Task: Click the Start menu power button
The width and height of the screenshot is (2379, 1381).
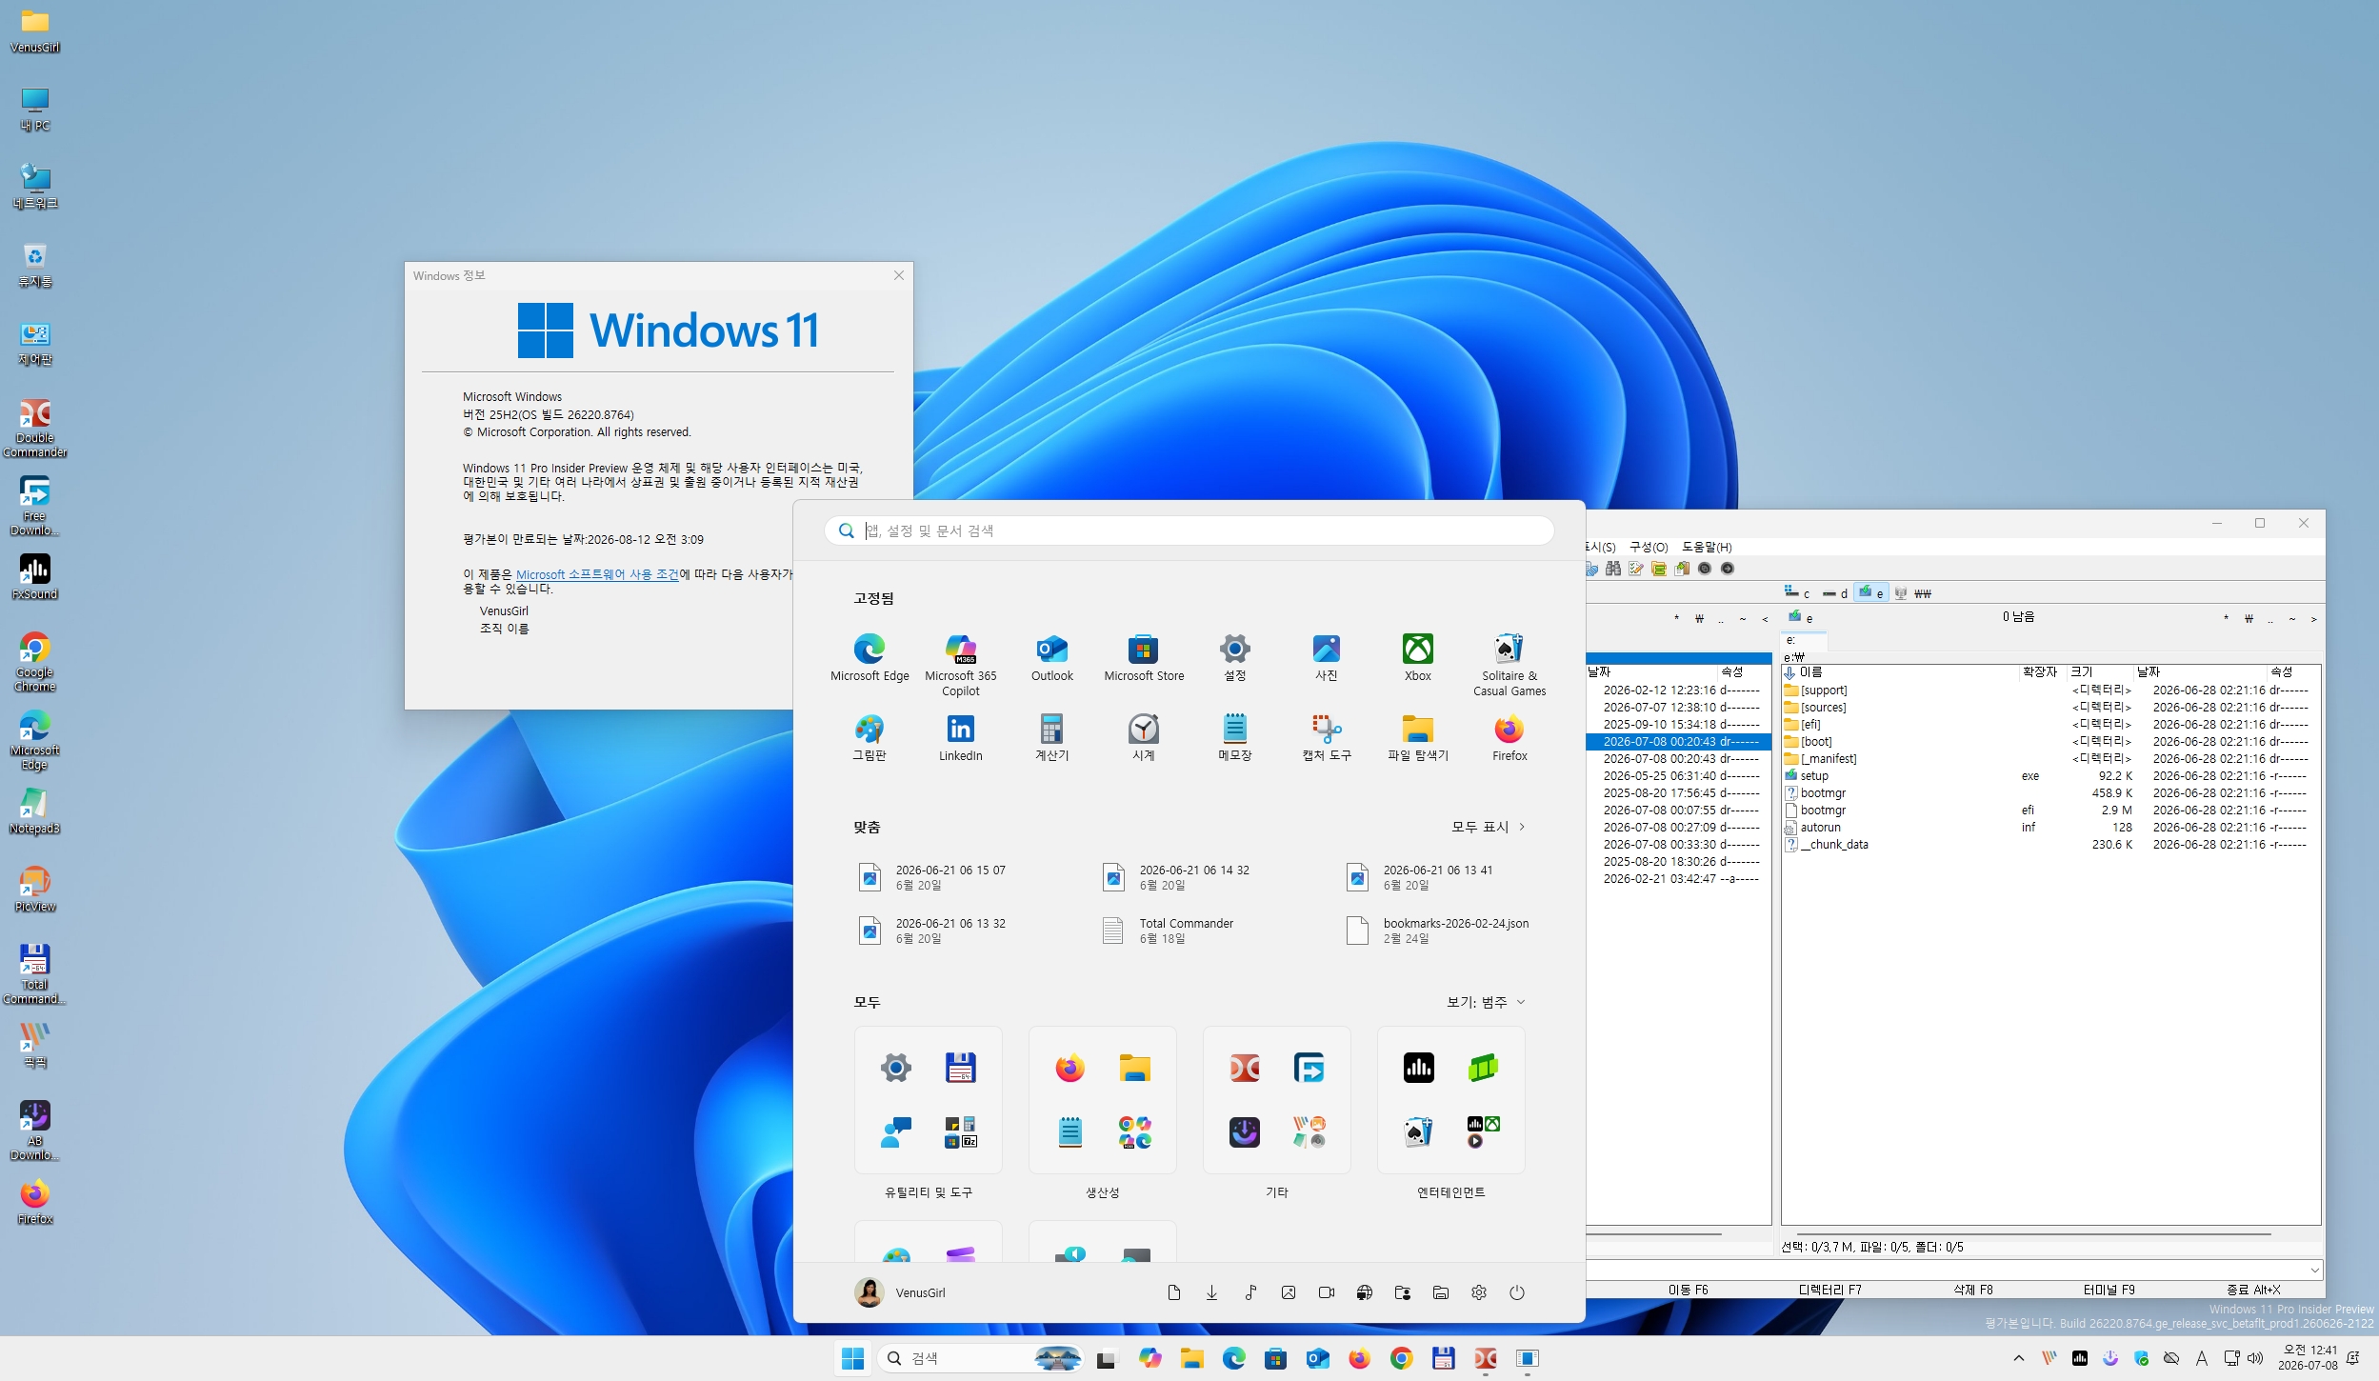Action: [1517, 1292]
